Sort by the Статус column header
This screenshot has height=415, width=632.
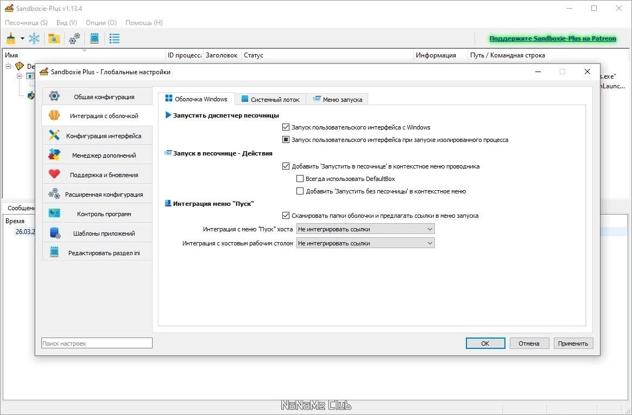[327, 55]
